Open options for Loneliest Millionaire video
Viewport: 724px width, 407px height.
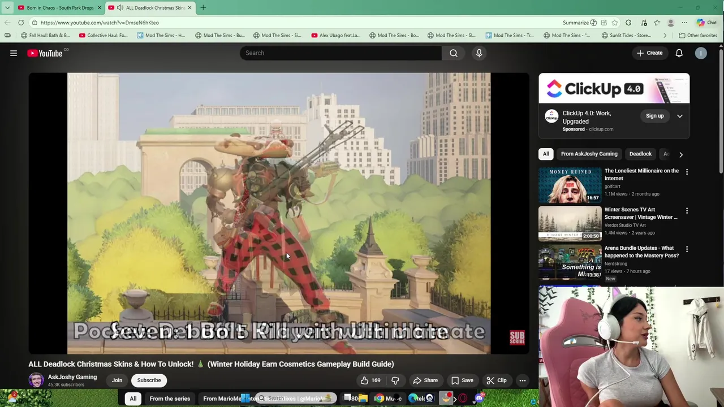coord(687,172)
